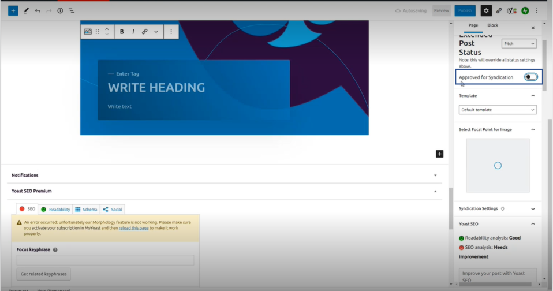Toggle the settings gear sidebar button
This screenshot has height=291, width=553.
tap(486, 10)
